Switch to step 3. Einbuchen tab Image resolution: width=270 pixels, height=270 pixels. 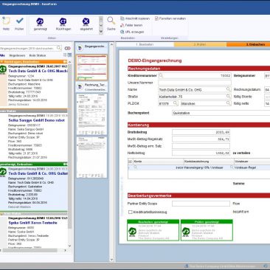coord(249,44)
